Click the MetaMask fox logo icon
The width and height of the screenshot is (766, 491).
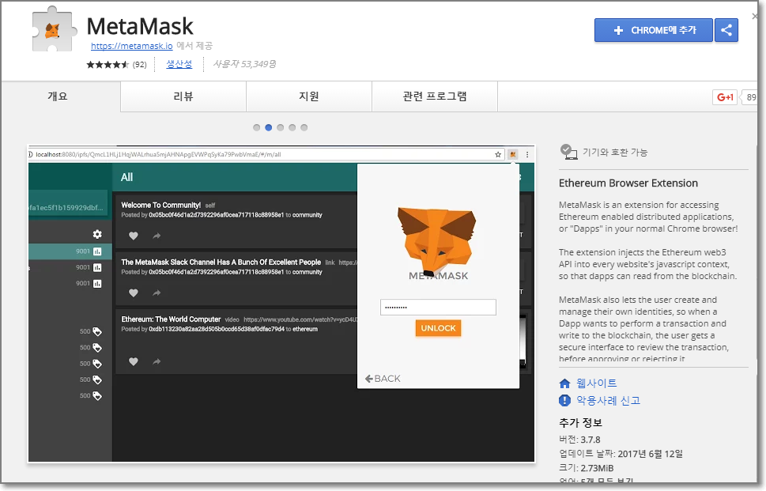pos(52,31)
